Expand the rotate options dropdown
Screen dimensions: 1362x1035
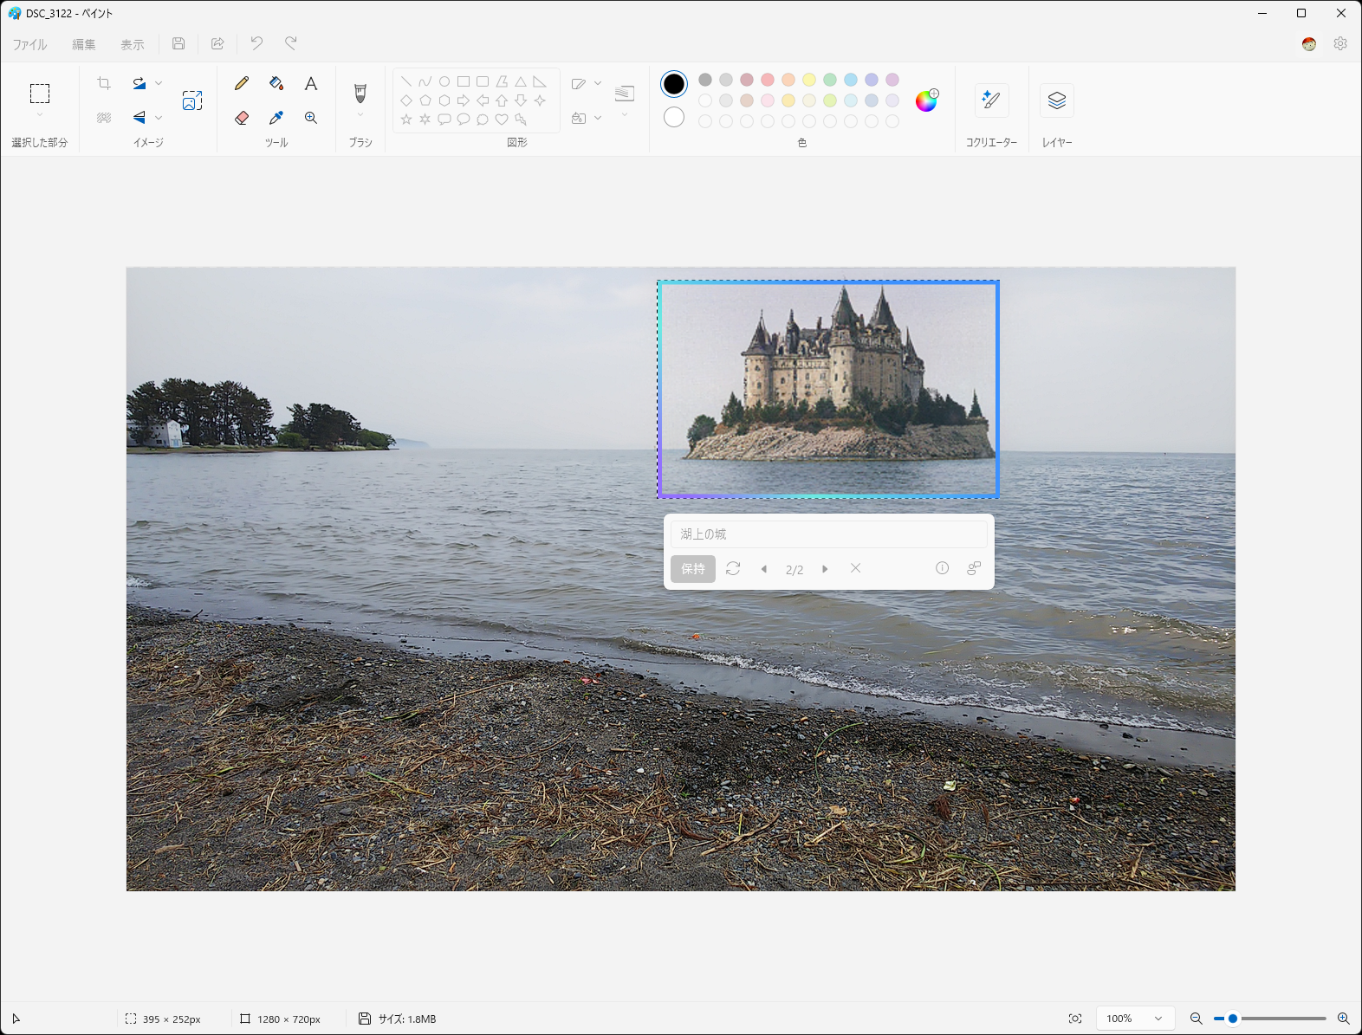[159, 84]
